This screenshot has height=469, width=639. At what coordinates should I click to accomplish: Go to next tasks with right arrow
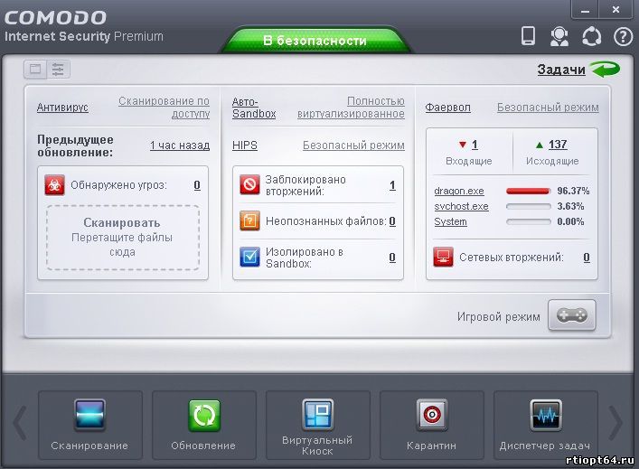point(616,424)
